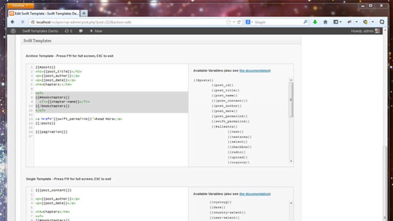Toggle the Swift Templates metabox header
Screen dimensions: 393x221
(161, 41)
